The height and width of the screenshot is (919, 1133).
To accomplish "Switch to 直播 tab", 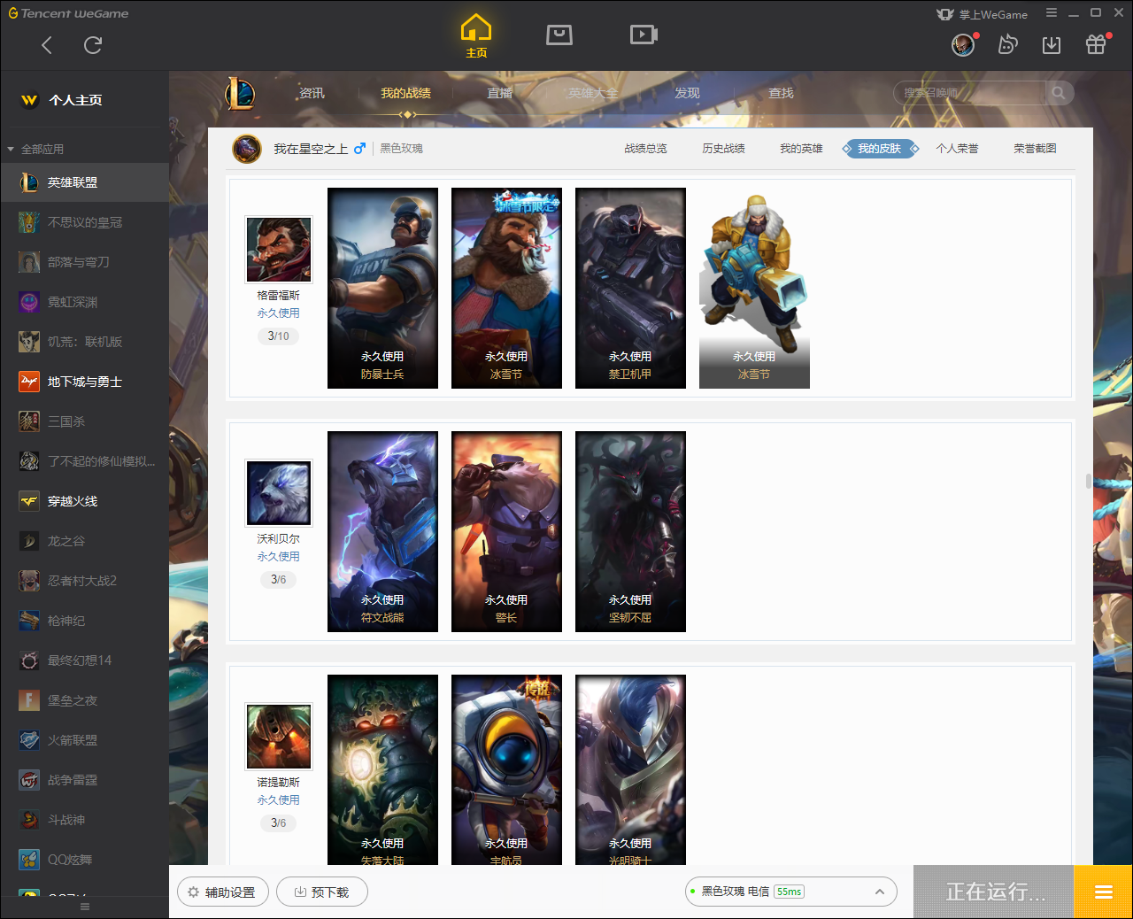I will (499, 93).
